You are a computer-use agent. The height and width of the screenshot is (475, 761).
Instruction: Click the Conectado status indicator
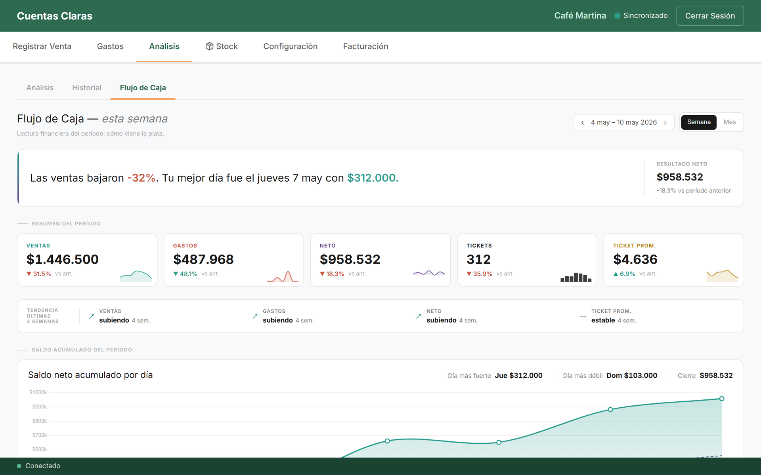coord(38,466)
